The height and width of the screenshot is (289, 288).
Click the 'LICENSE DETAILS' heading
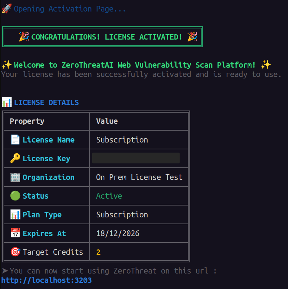coord(46,103)
